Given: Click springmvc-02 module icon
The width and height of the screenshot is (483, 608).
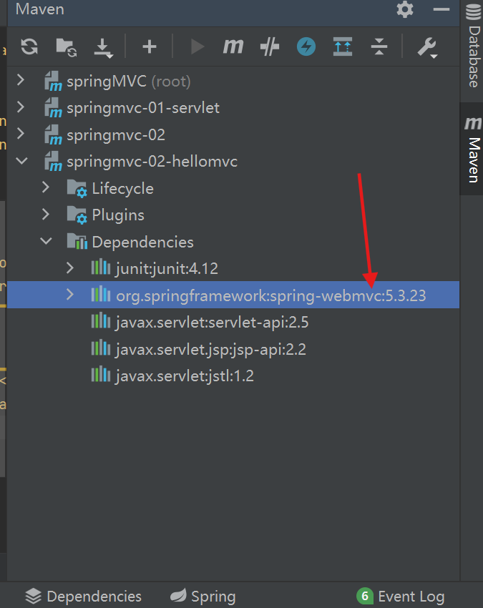Looking at the screenshot, I should point(53,134).
